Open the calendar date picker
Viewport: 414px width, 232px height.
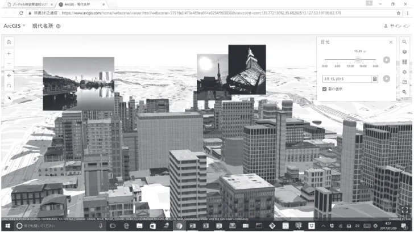click(x=374, y=79)
